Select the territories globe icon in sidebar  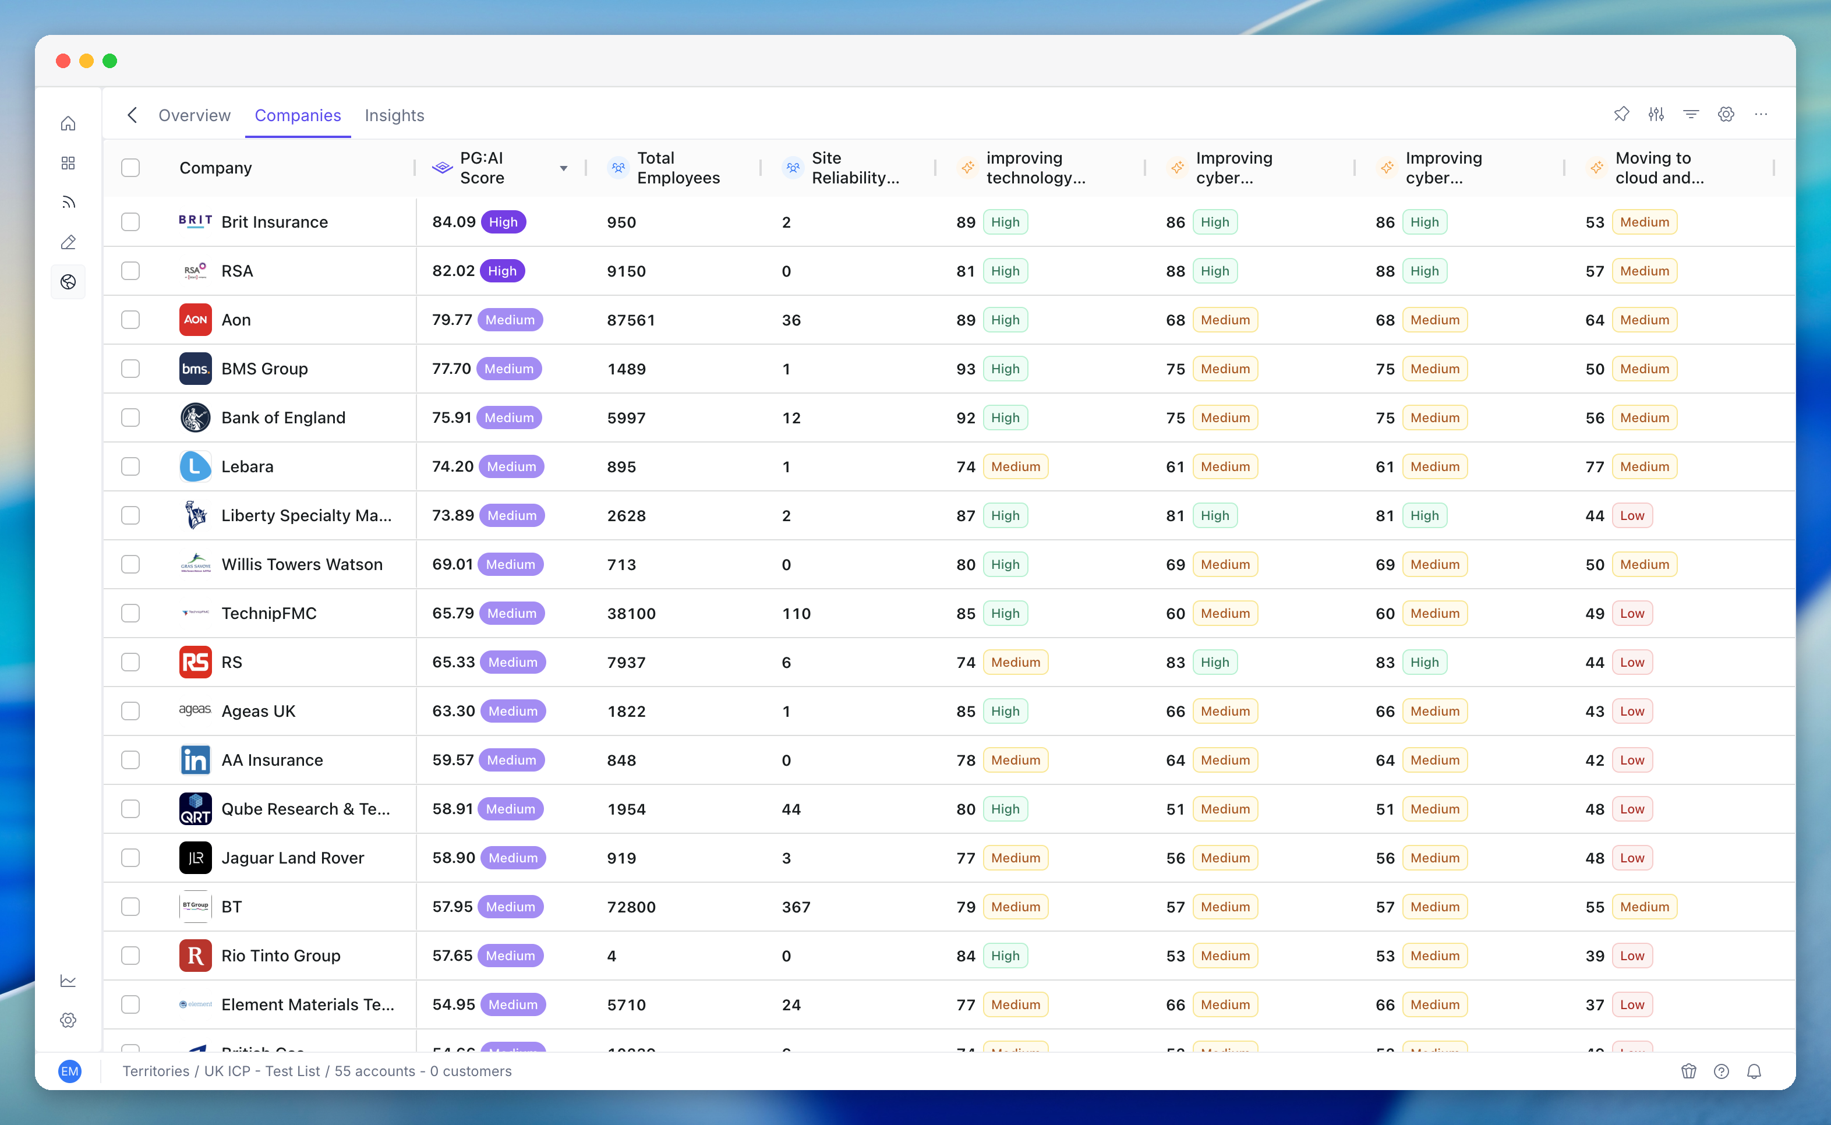pos(68,282)
